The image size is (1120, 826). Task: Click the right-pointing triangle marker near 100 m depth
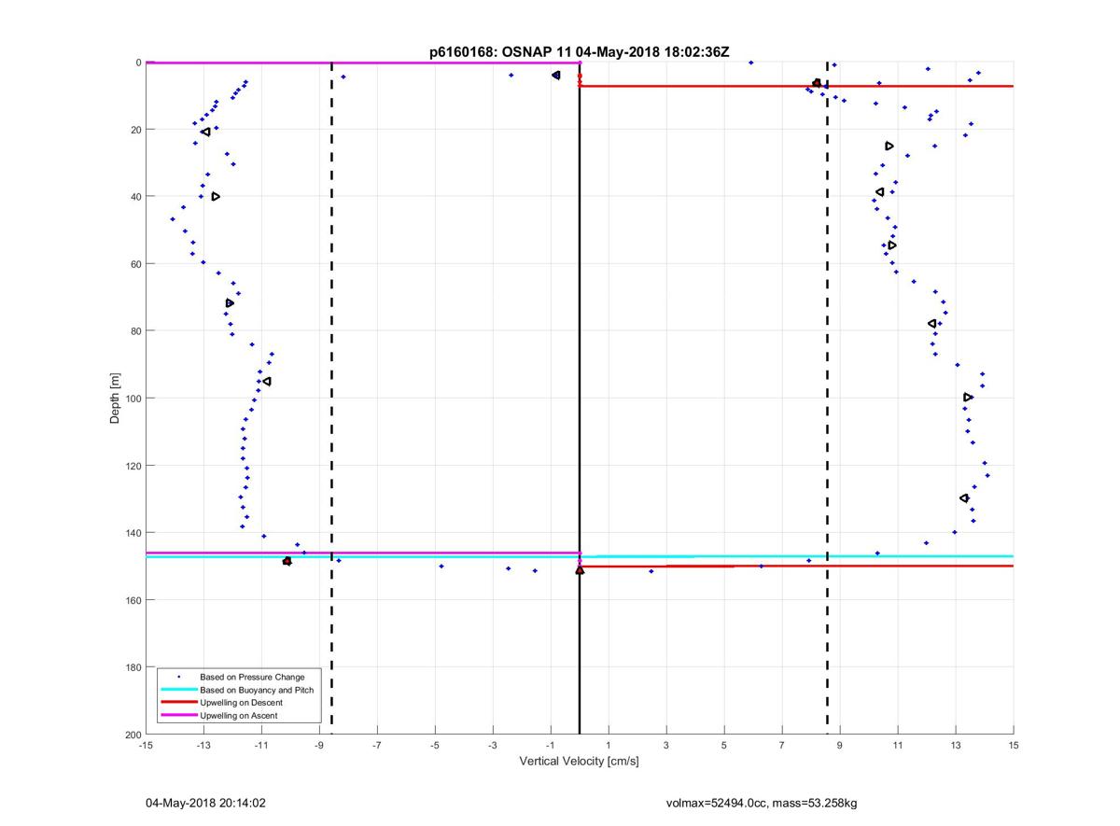[968, 398]
